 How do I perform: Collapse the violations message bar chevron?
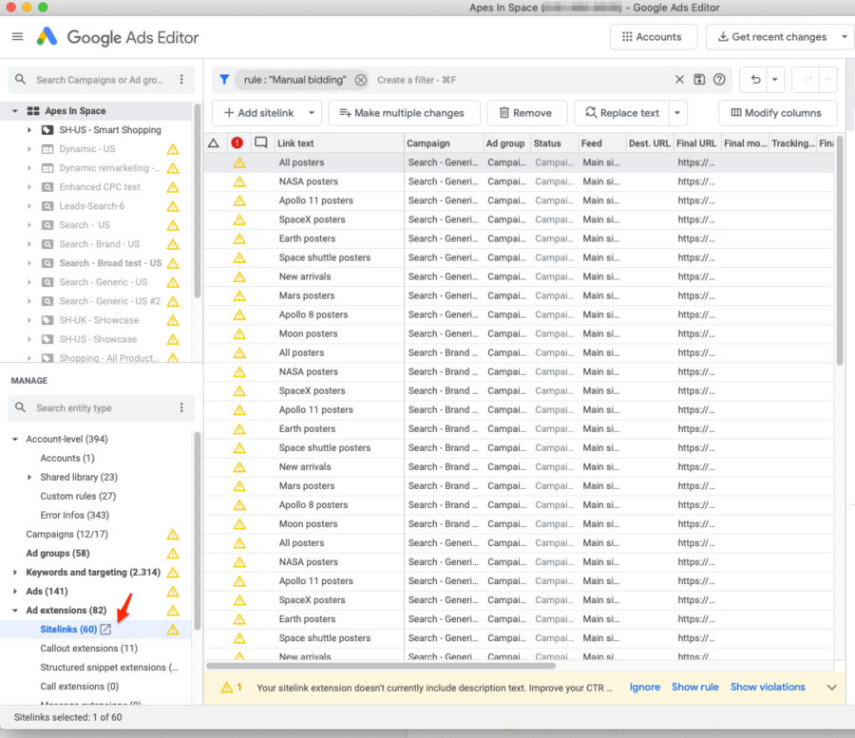(832, 687)
